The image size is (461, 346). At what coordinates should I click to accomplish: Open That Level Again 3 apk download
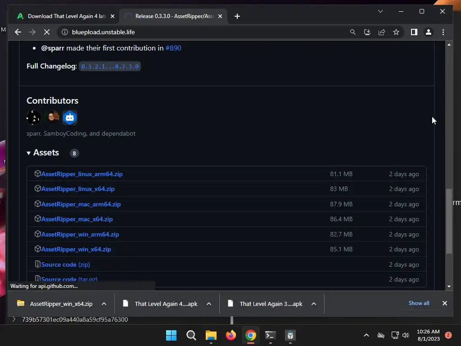pos(265,304)
